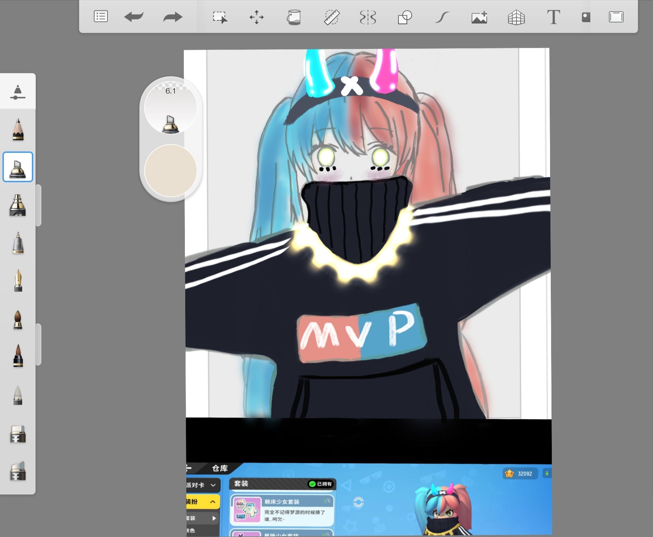Open brush size puck showing 6.1
Screen dimensions: 653x537
click(171, 108)
